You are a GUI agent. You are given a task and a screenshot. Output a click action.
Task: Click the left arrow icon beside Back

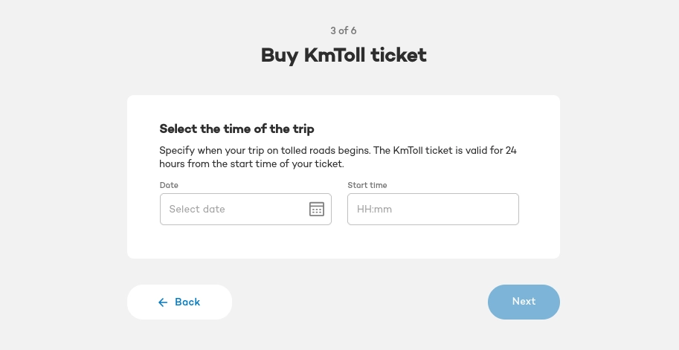pyautogui.click(x=163, y=302)
